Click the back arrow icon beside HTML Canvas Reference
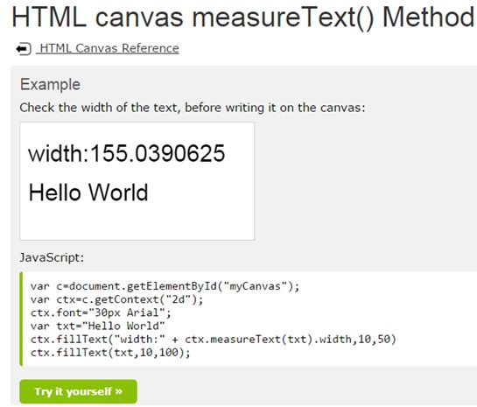This screenshot has width=477, height=407. (24, 49)
